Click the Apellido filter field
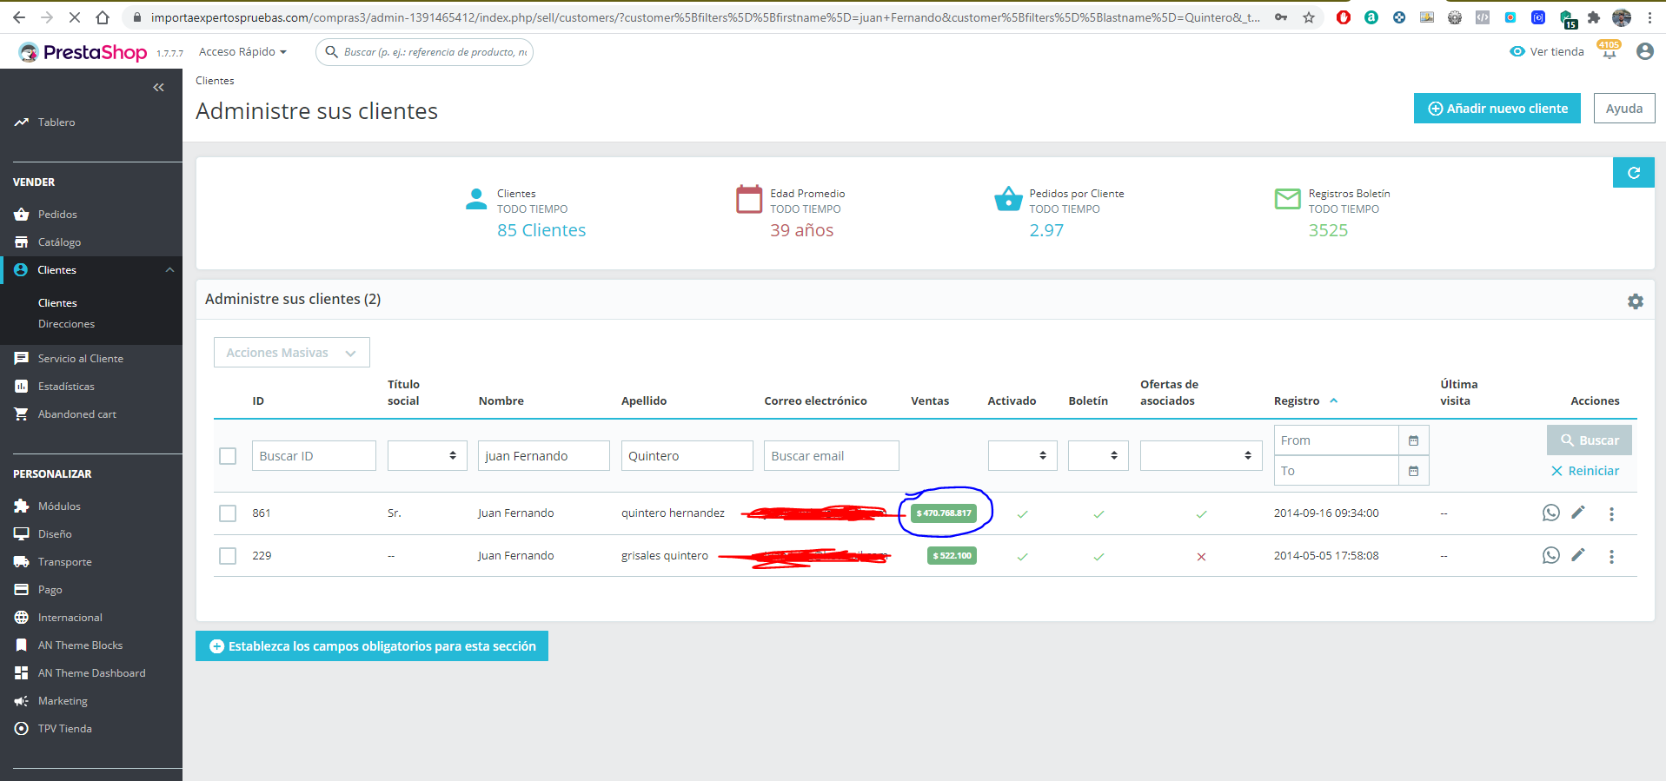Image resolution: width=1666 pixels, height=781 pixels. point(687,456)
